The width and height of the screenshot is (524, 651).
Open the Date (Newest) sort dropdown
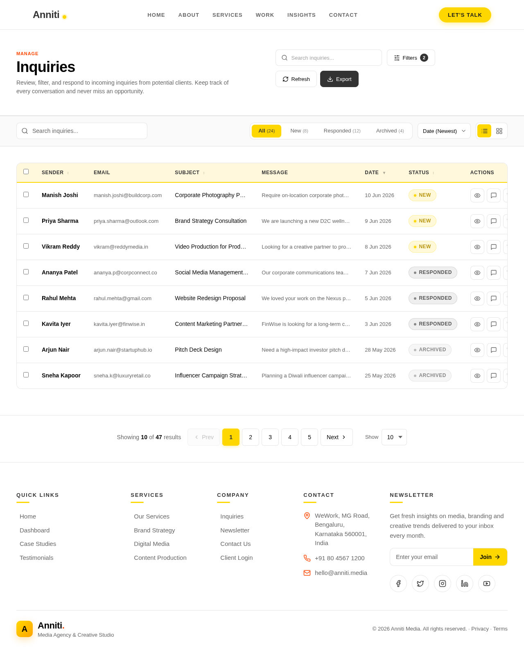[444, 131]
